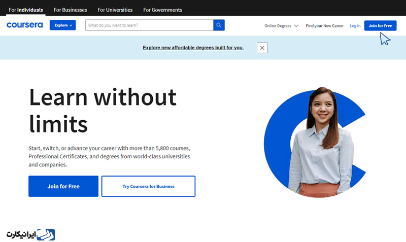Open the Explore dropdown menu

pos(62,25)
